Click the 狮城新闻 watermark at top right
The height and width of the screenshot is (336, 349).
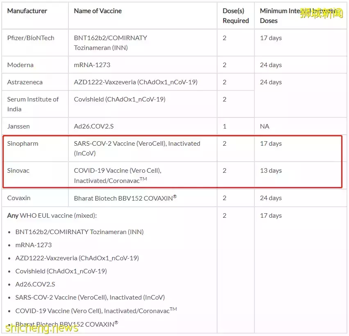click(x=321, y=13)
